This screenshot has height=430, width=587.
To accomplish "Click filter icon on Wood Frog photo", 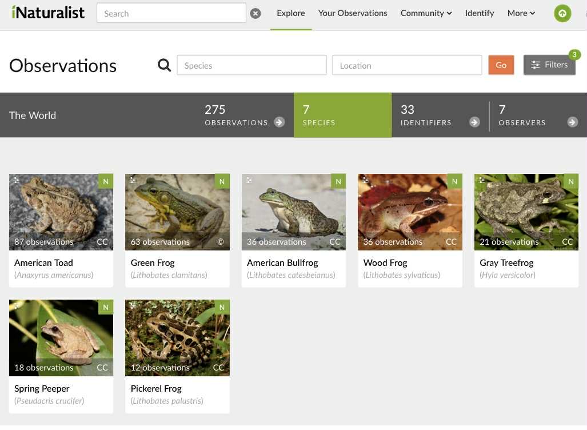I will [365, 180].
